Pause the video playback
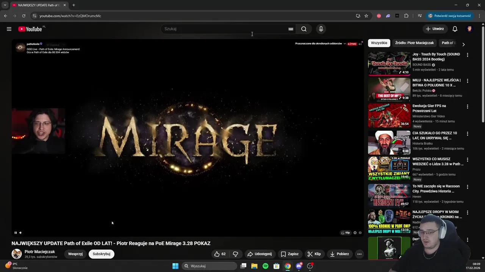 pyautogui.click(x=16, y=233)
